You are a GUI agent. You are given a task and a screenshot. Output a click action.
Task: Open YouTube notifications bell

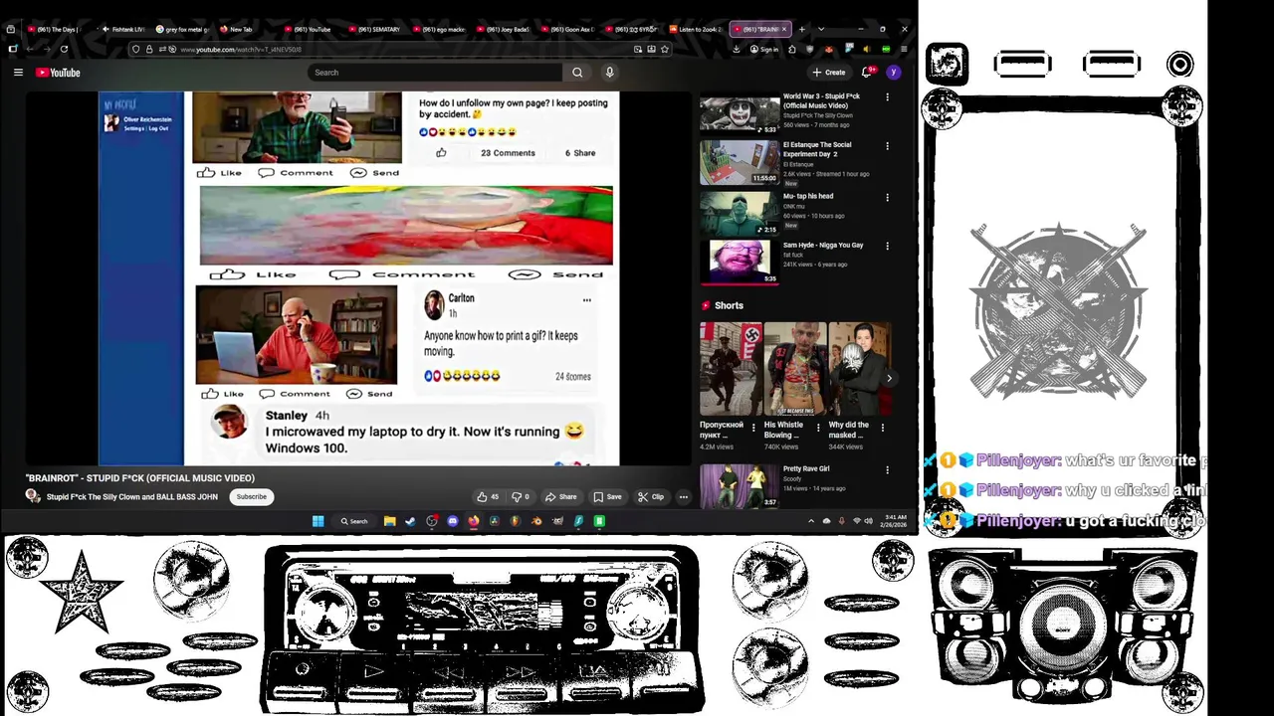[868, 73]
